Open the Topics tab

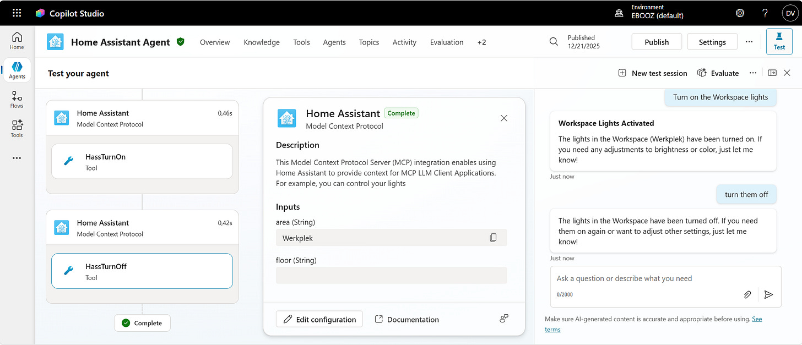(x=369, y=42)
